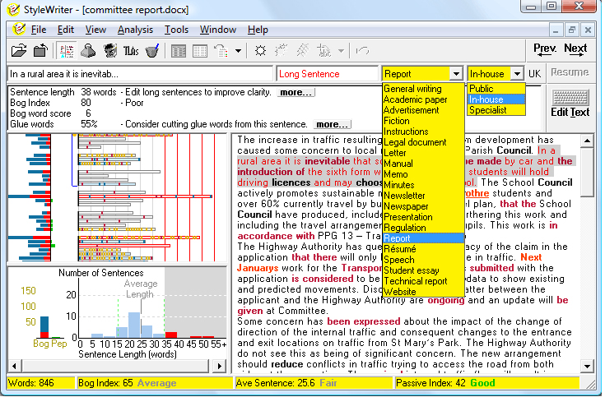
Task: Toggle the writing style analysis icon
Action: (x=67, y=50)
